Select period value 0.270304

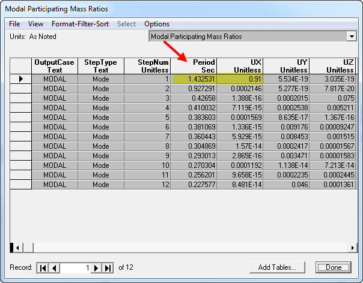coord(194,165)
